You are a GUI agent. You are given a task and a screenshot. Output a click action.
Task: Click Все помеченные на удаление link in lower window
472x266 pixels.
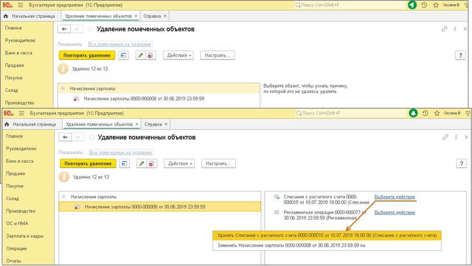pos(120,153)
